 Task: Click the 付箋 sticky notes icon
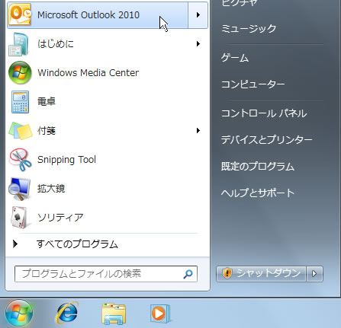pyautogui.click(x=21, y=131)
